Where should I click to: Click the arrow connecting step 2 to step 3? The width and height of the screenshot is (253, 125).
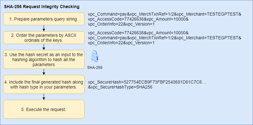pos(44,47)
